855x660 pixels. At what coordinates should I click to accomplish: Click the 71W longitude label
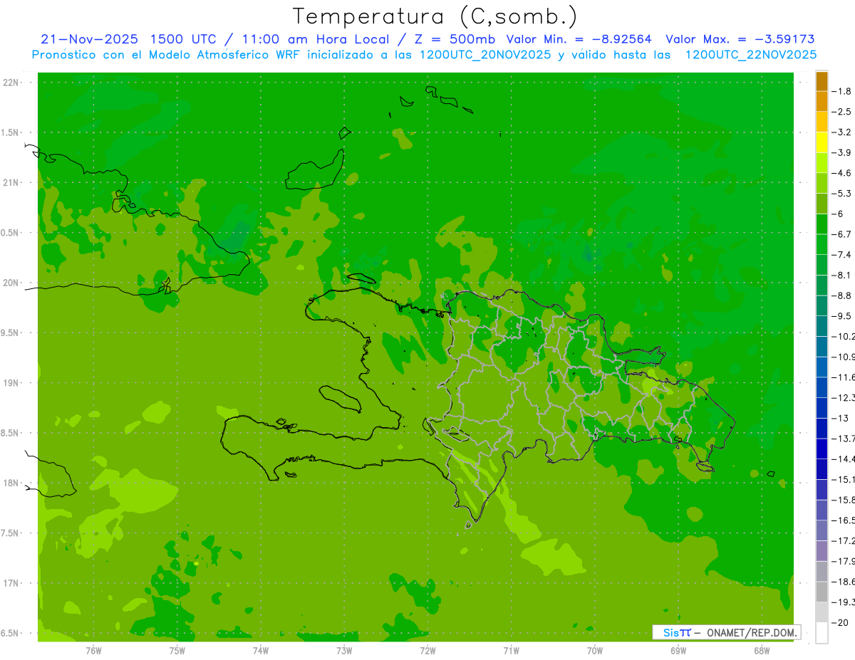coord(511,650)
